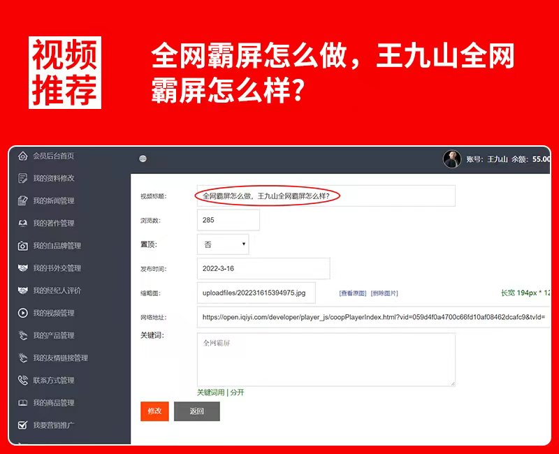Image resolution: width=559 pixels, height=454 pixels.
Task: Click the handshake icon for 我的书外交管理
Action: [x=23, y=268]
